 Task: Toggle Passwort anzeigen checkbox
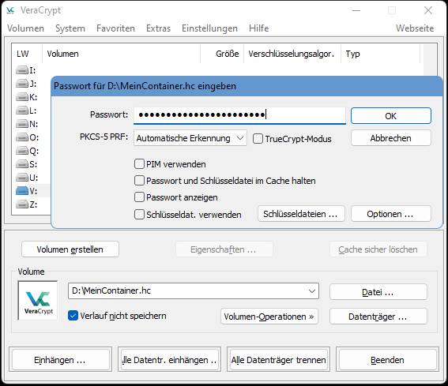[139, 197]
